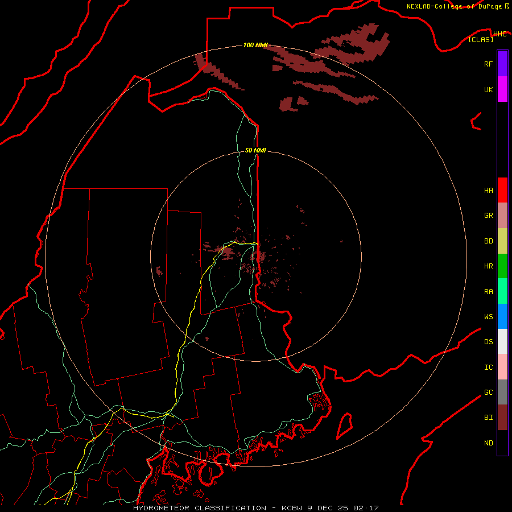Image resolution: width=512 pixels, height=512 pixels.
Task: Select the BD yellow legend block
Action: click(x=502, y=241)
